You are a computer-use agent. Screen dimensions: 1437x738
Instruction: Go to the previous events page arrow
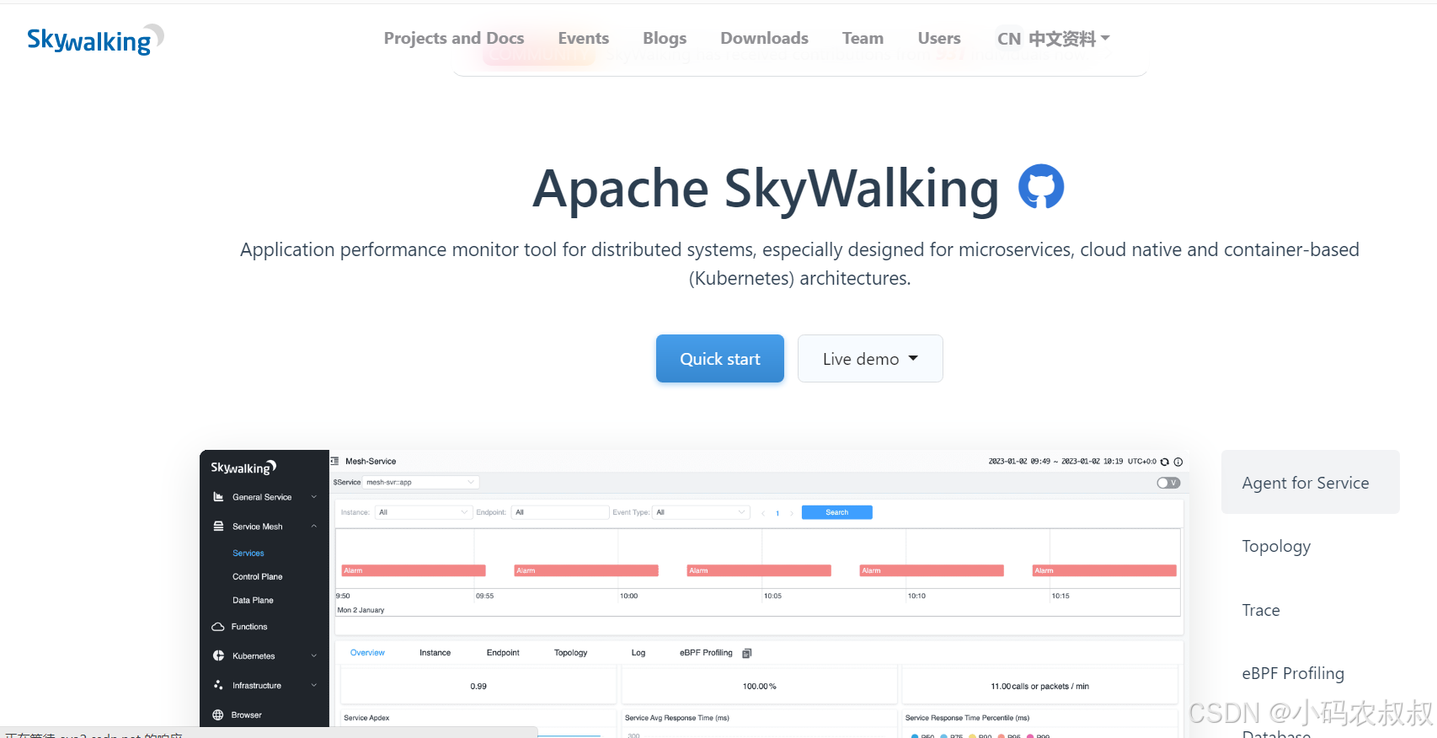[763, 513]
